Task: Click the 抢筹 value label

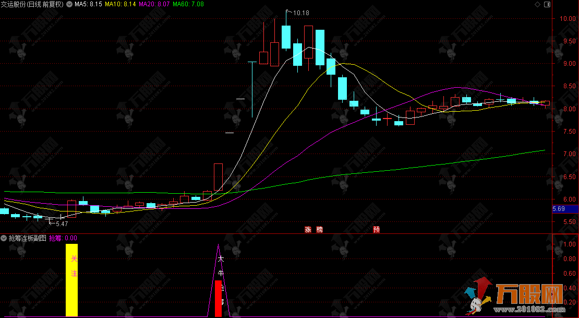Action: point(63,238)
